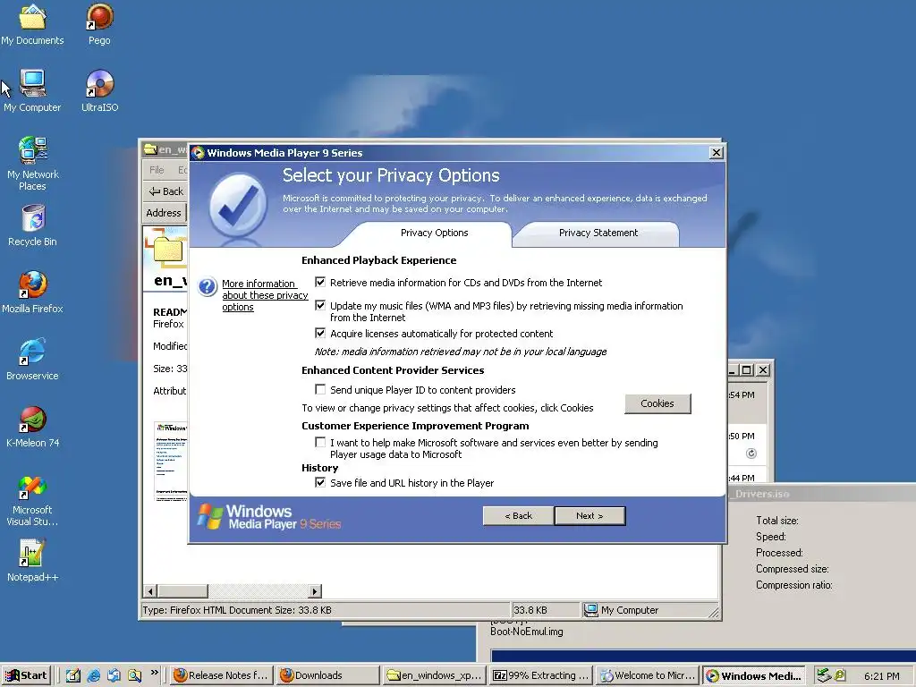Uncheck Retrieve media information for CDs and DVDs
Screen dimensions: 916x687
click(320, 282)
